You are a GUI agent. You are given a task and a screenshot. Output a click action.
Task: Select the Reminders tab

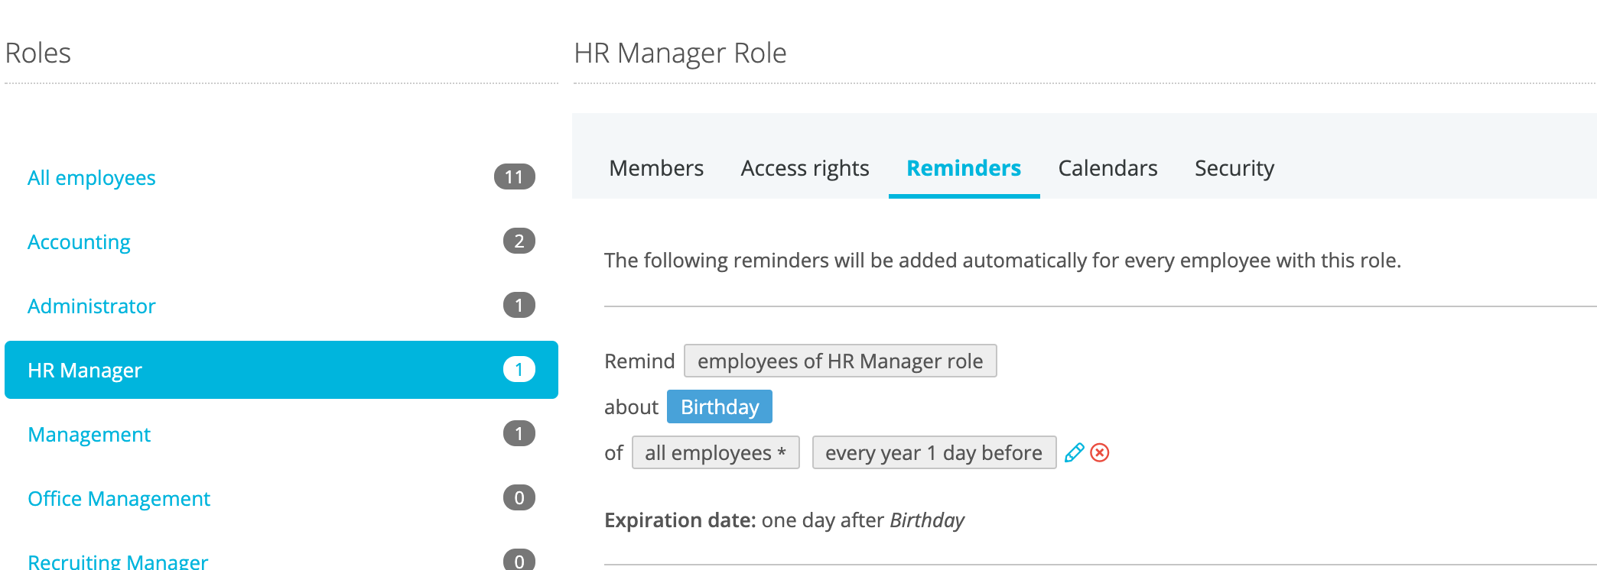[964, 168]
